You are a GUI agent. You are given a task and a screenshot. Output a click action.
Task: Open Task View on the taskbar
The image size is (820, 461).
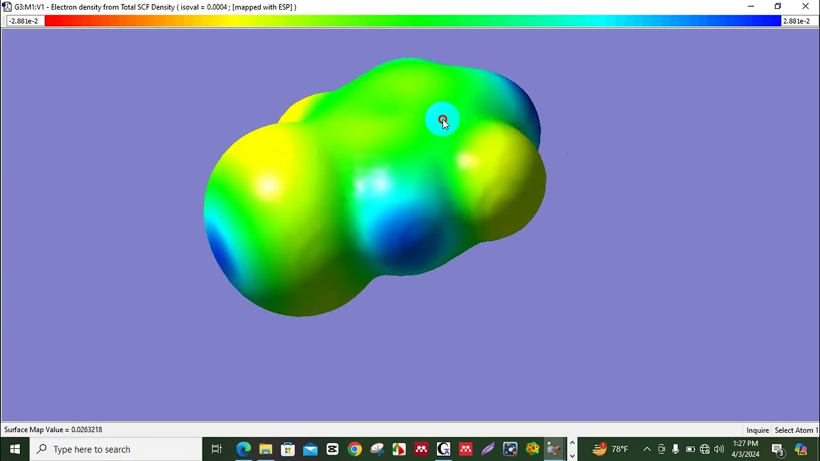[217, 449]
